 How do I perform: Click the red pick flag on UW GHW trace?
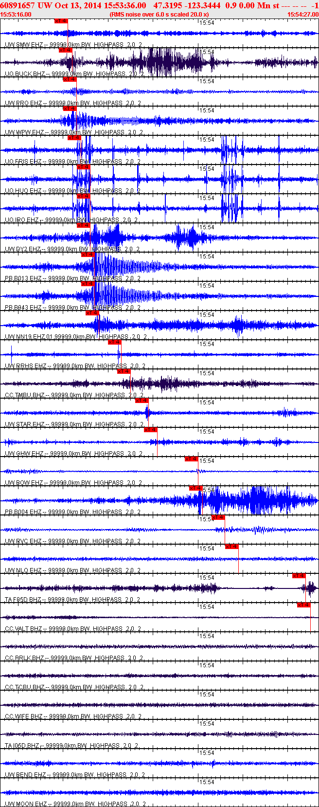(150, 430)
